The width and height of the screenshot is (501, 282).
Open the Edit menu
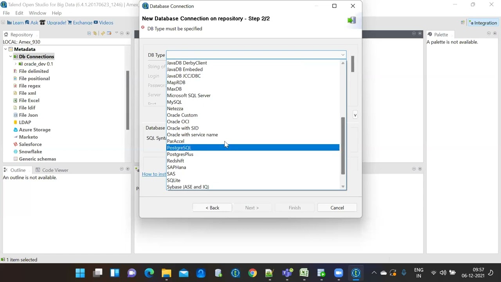[19, 13]
